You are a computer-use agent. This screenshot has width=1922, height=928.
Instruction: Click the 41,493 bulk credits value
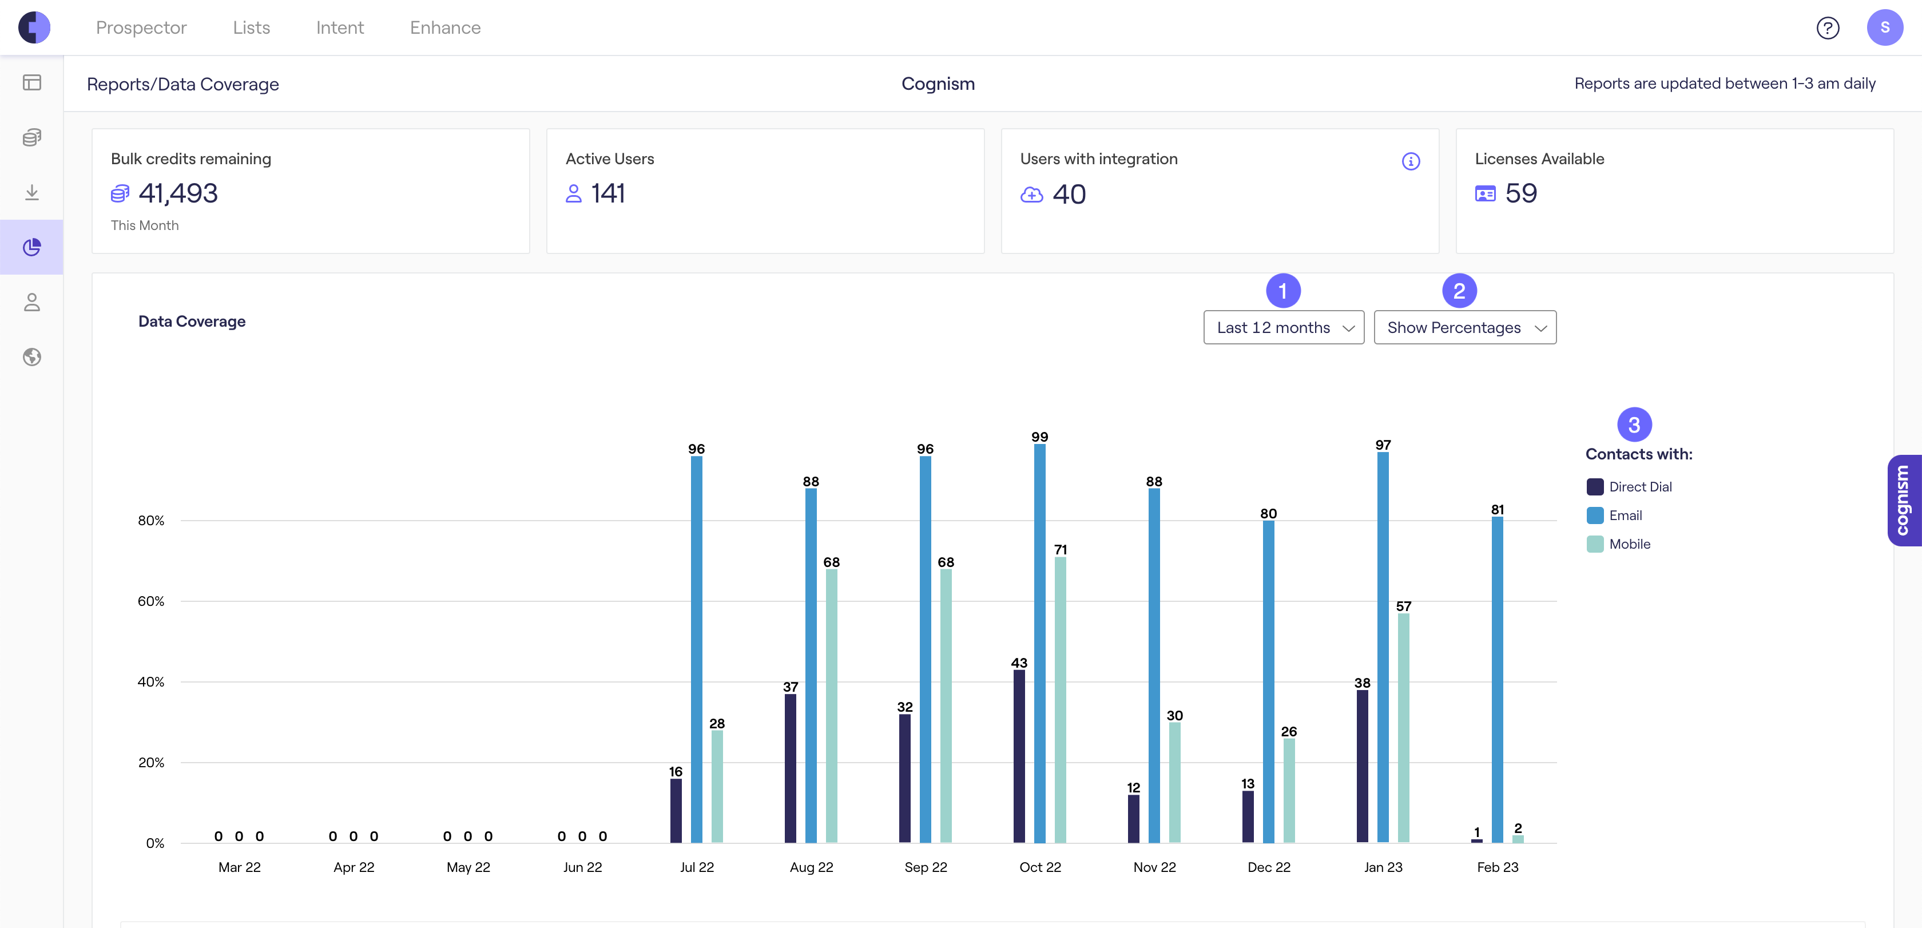coord(178,194)
